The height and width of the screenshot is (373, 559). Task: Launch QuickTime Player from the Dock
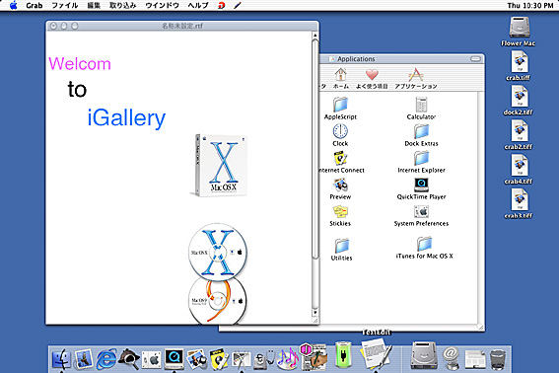(174, 359)
